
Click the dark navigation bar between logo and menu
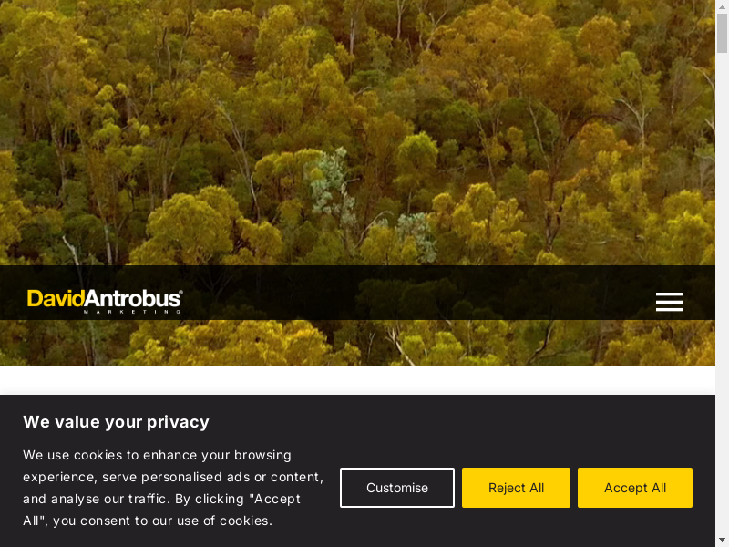(x=410, y=293)
